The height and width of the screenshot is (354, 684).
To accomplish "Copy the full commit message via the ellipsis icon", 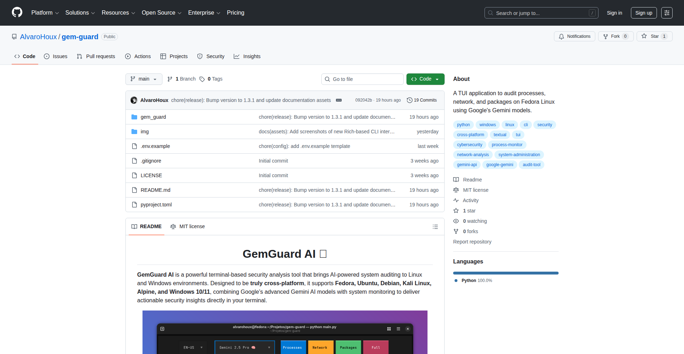I will click(338, 100).
